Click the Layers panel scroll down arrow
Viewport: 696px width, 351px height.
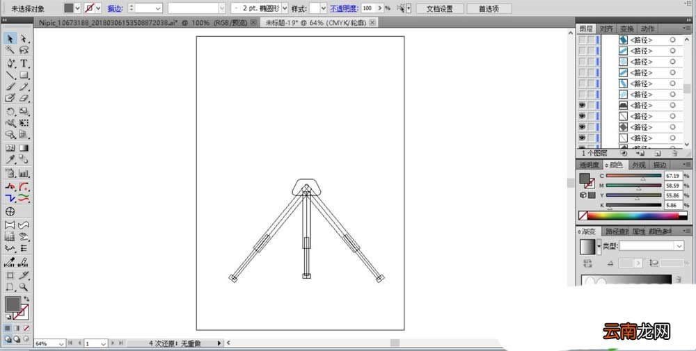click(687, 145)
